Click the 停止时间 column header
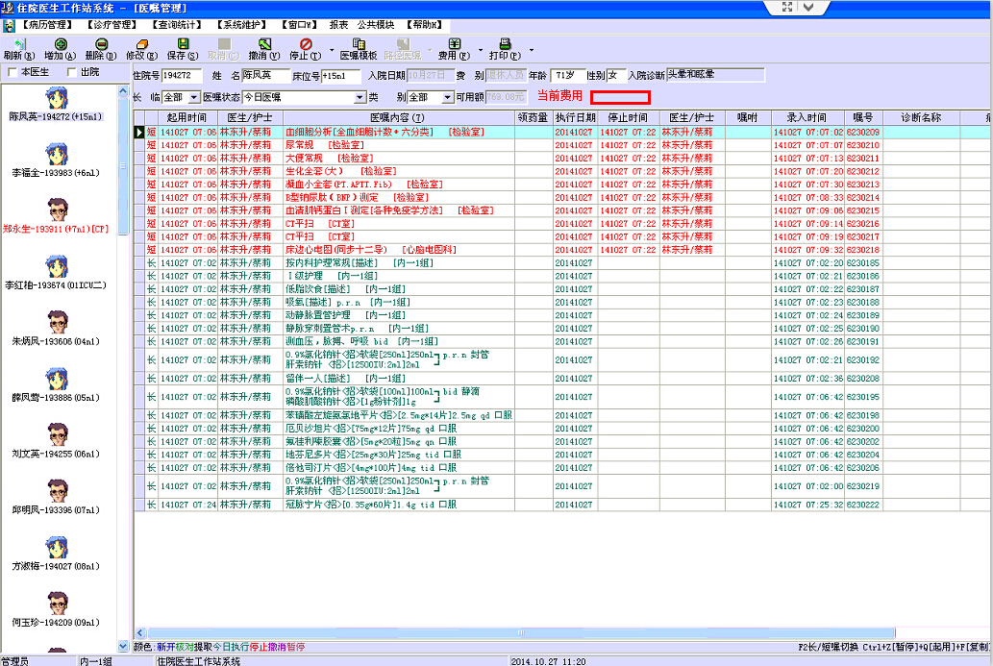The width and height of the screenshot is (993, 666). (629, 118)
